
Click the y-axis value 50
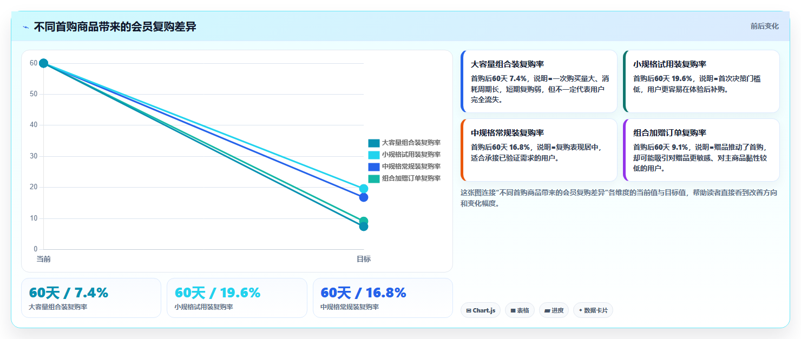pos(34,94)
